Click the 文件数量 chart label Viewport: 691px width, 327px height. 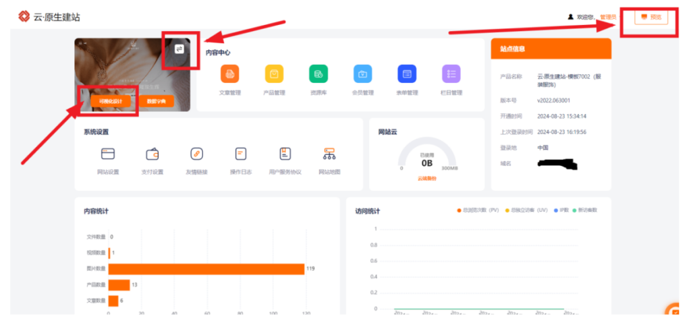pos(96,237)
